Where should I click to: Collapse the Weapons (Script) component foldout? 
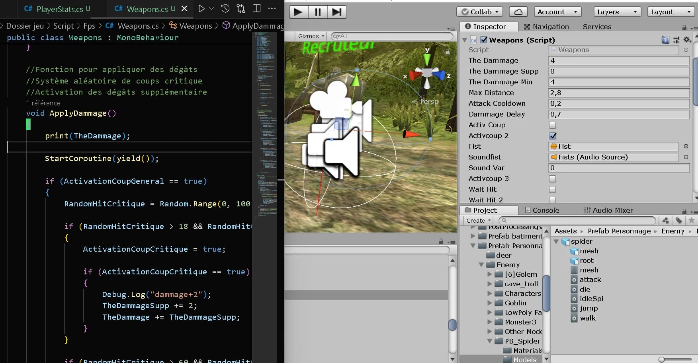(x=464, y=40)
